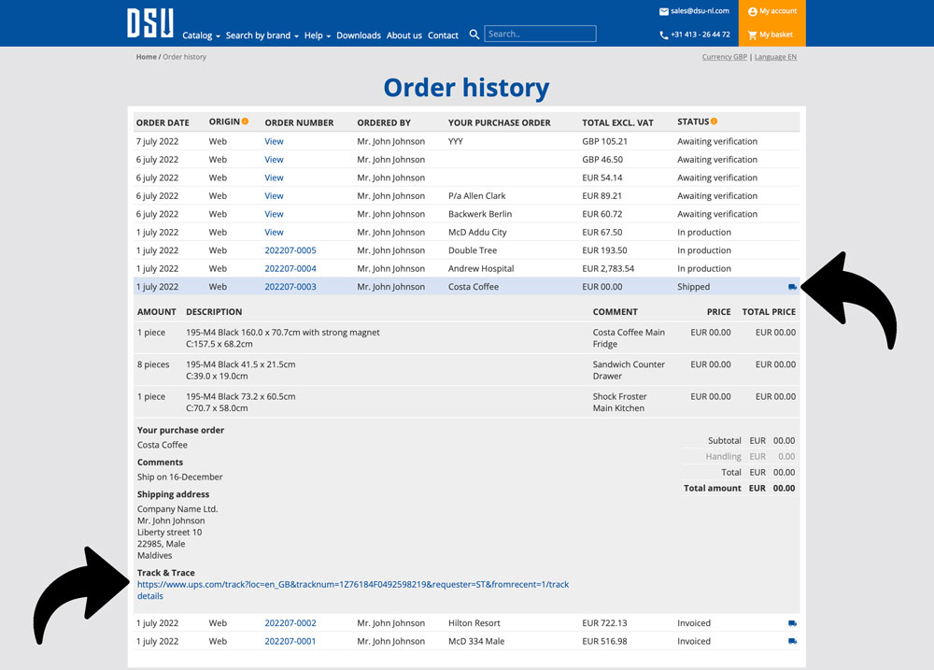The width and height of the screenshot is (934, 670).
Task: Click the Shipped status text
Action: (x=693, y=287)
